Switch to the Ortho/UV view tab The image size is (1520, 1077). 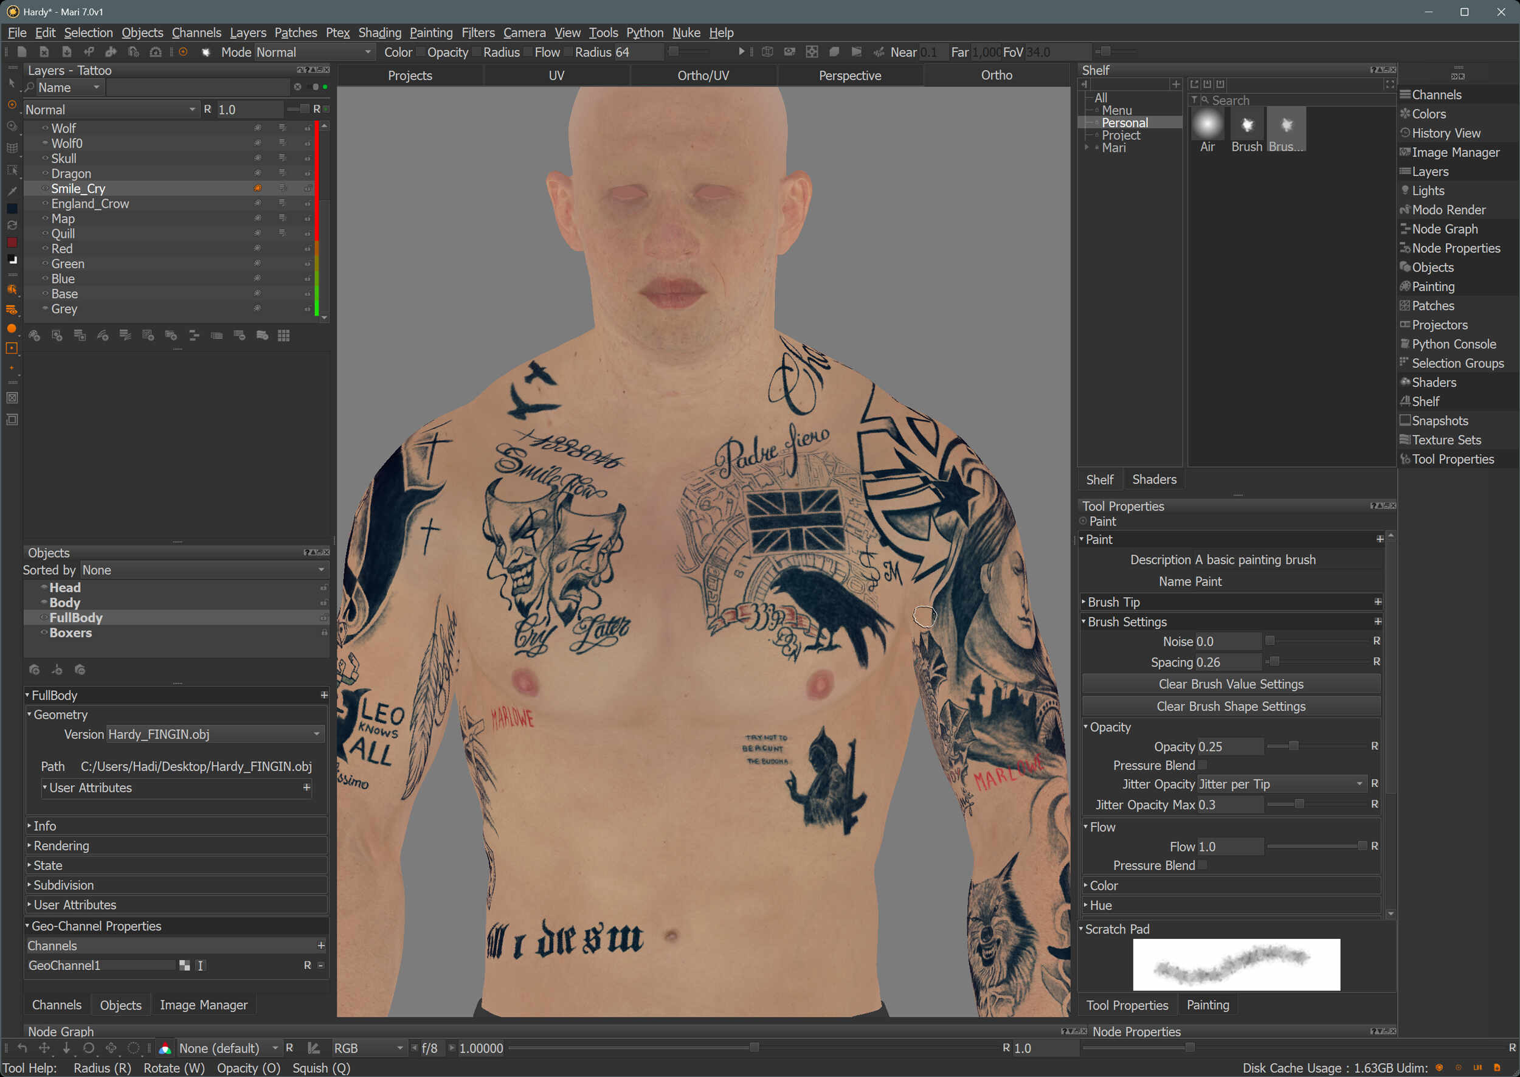703,75
